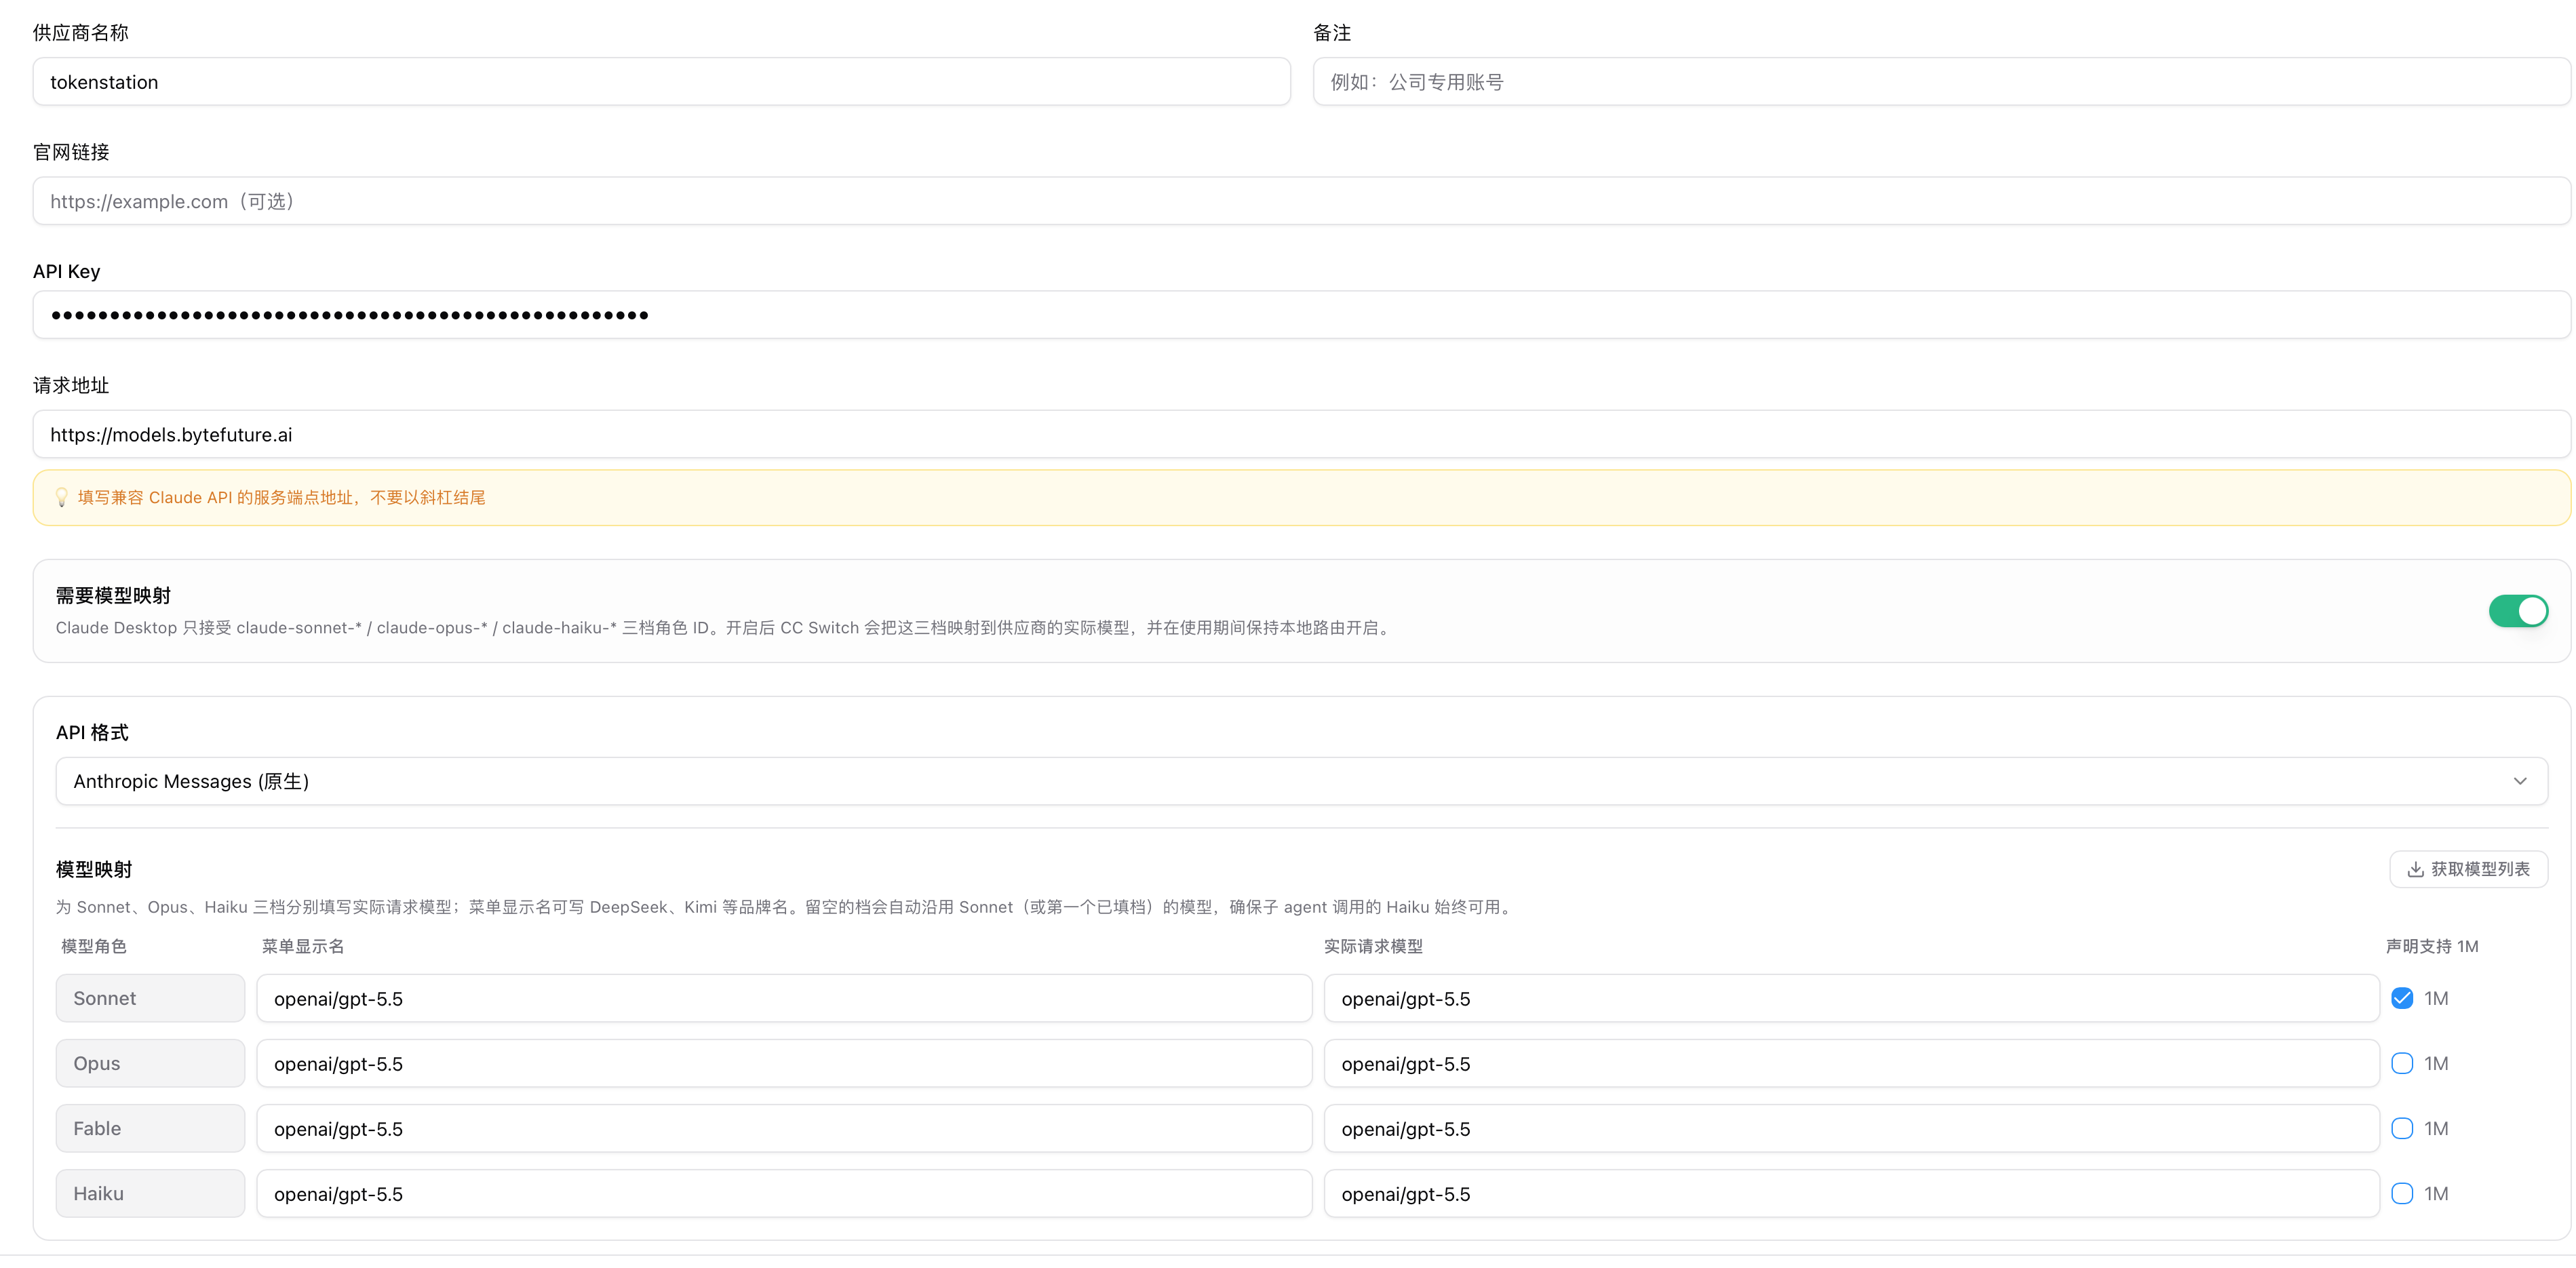
Task: Enable the Fable 1M checkbox
Action: 2402,1128
